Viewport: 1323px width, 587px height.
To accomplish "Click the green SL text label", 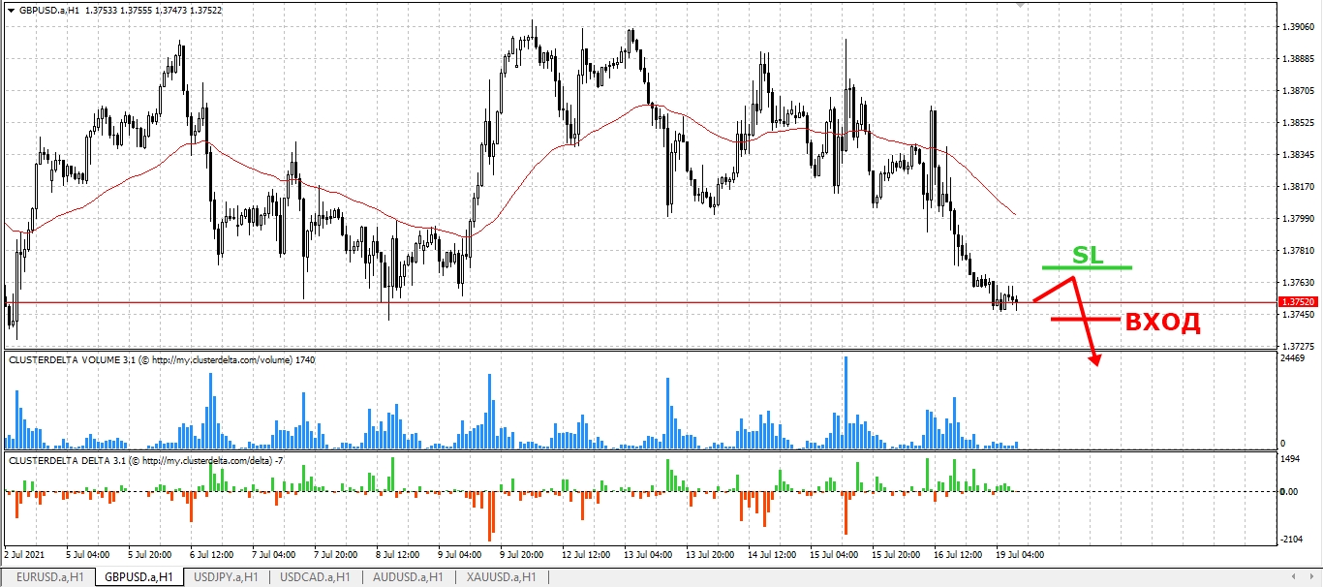I will pos(1087,255).
